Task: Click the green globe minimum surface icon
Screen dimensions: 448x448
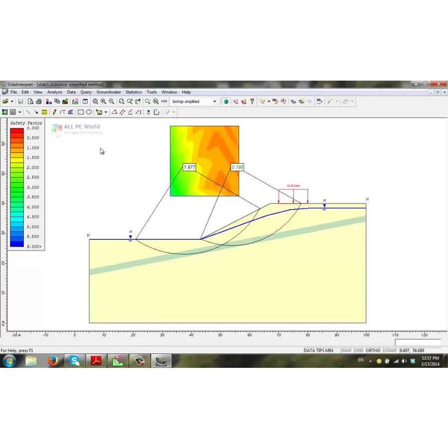Action: 226,102
